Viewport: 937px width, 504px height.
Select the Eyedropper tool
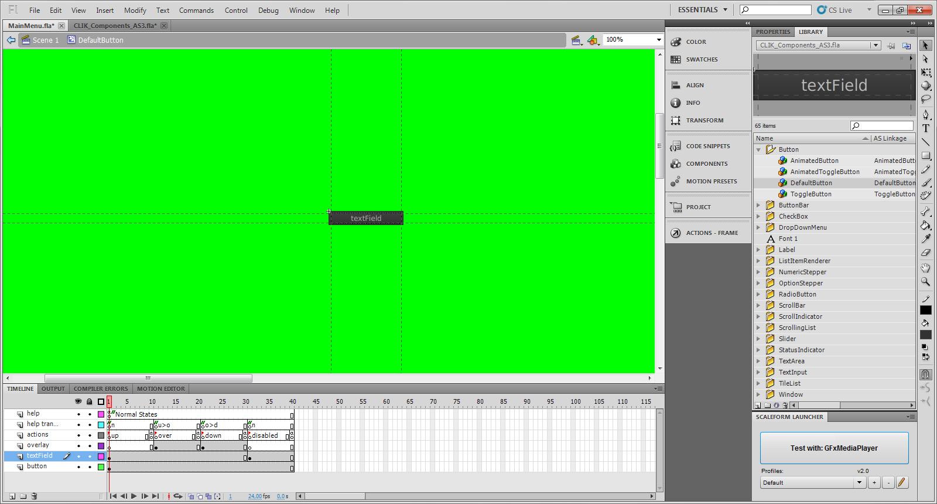point(925,239)
